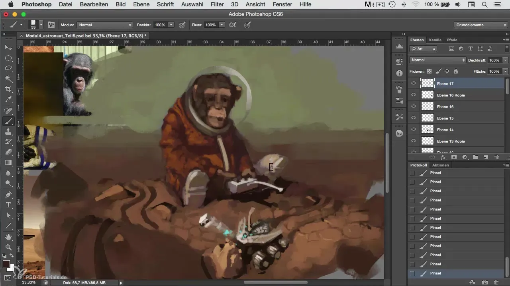
Task: Hide layer Ebene 14
Action: (x=414, y=129)
